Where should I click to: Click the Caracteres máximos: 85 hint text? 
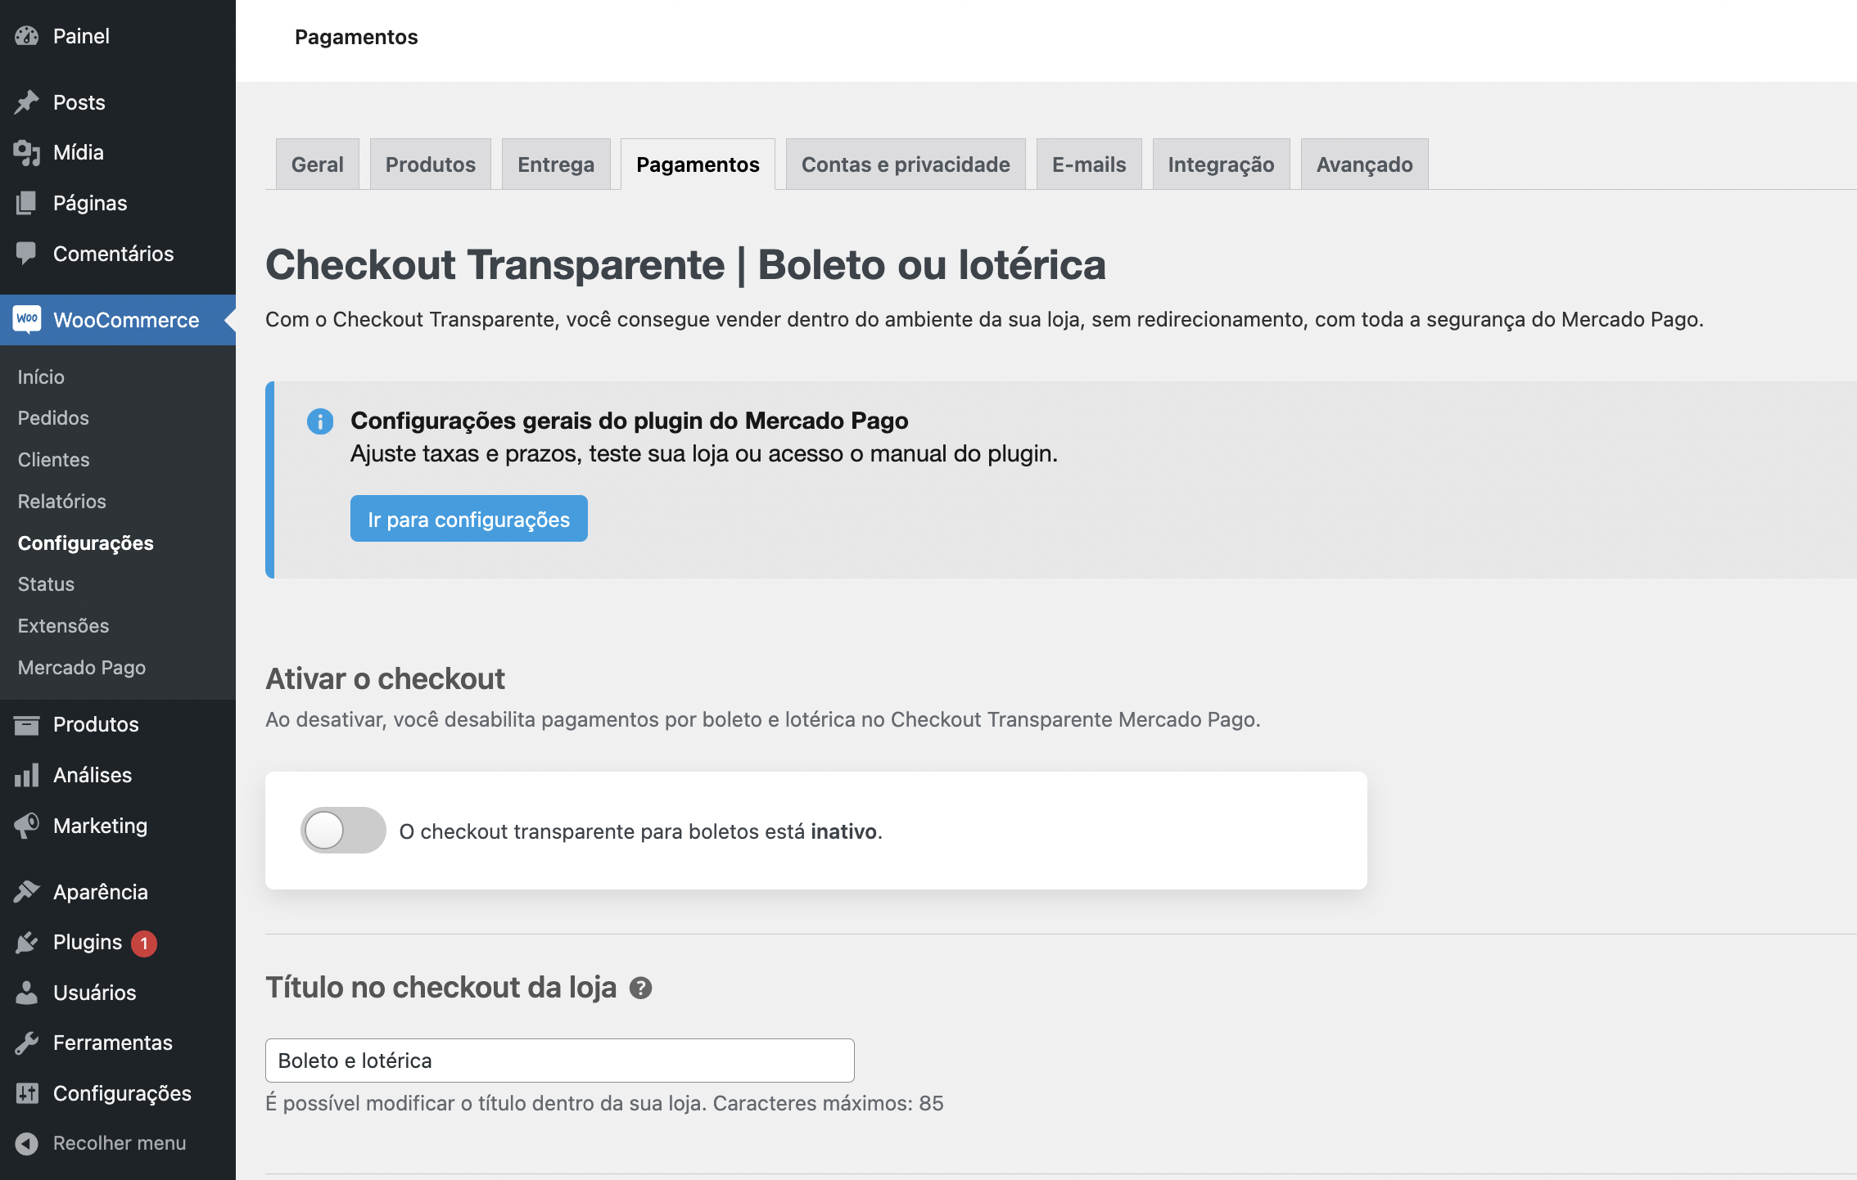tap(829, 1104)
